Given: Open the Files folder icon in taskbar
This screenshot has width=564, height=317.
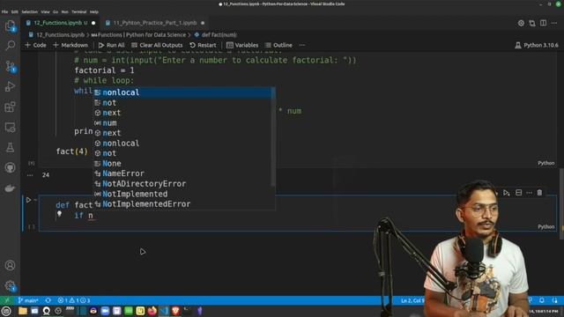Looking at the screenshot, I should pyautogui.click(x=23, y=311).
